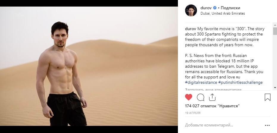View the 174 027 likes list
This screenshot has width=277, height=133.
tap(212, 106)
